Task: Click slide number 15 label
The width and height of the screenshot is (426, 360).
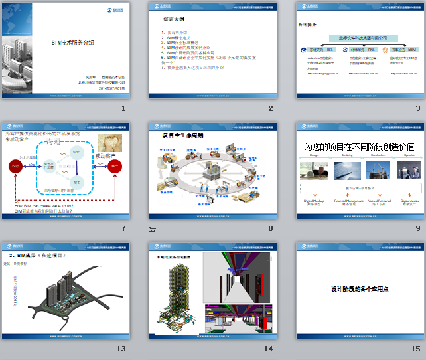Action: pos(415,349)
